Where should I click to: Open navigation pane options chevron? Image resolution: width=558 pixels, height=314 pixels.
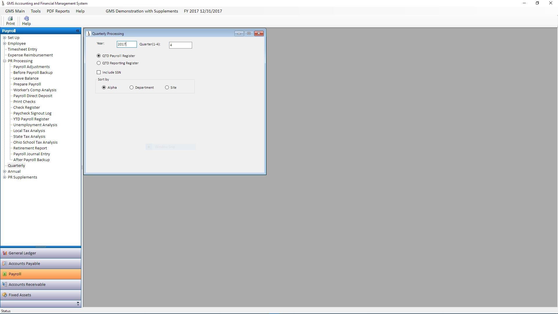[78, 304]
